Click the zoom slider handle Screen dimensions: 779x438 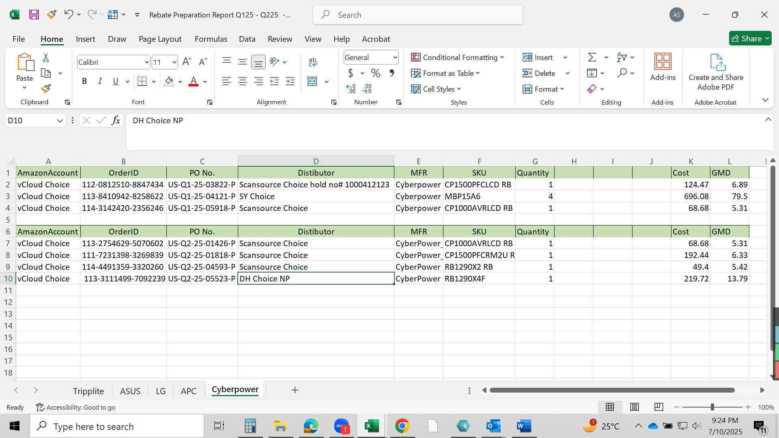coord(712,407)
